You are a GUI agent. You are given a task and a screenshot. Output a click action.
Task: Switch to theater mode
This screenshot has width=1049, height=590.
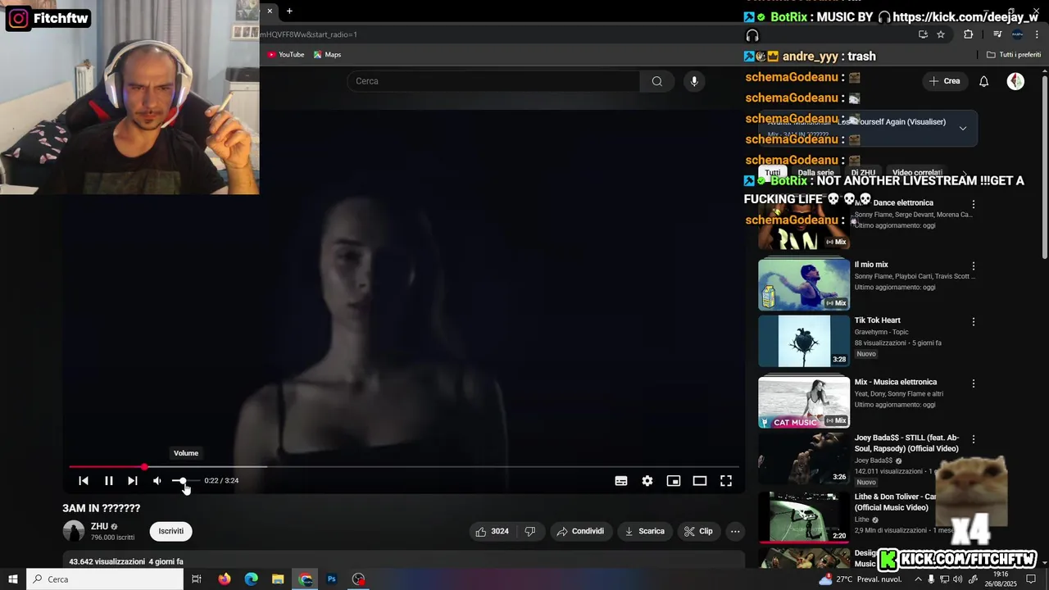click(x=700, y=481)
